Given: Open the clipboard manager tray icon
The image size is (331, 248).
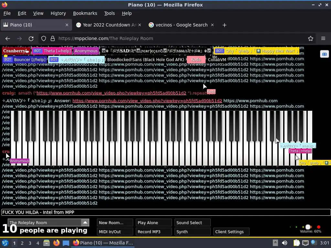Looking at the screenshot, I should pyautogui.click(x=297, y=243).
